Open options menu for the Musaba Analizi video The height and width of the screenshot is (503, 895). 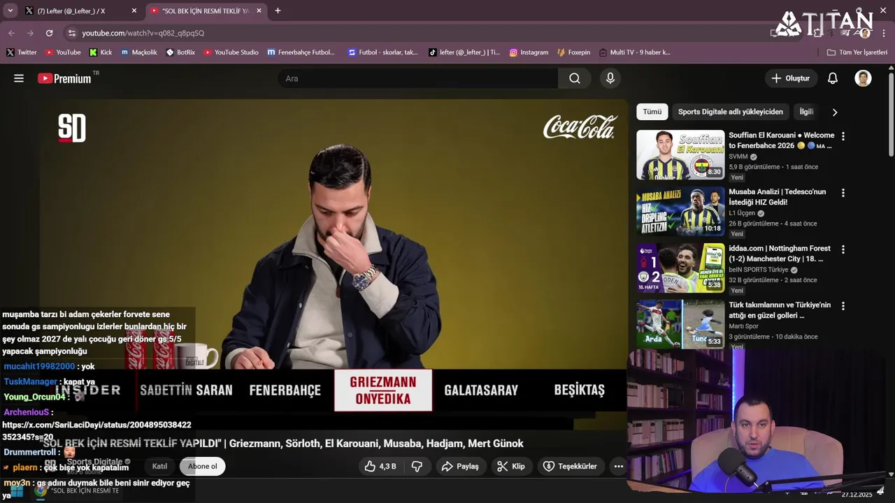843,193
